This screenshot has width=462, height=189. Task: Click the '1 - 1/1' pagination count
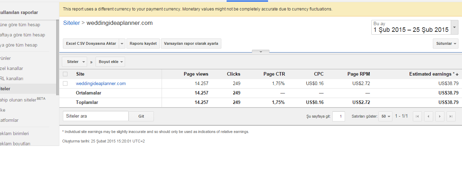point(402,116)
